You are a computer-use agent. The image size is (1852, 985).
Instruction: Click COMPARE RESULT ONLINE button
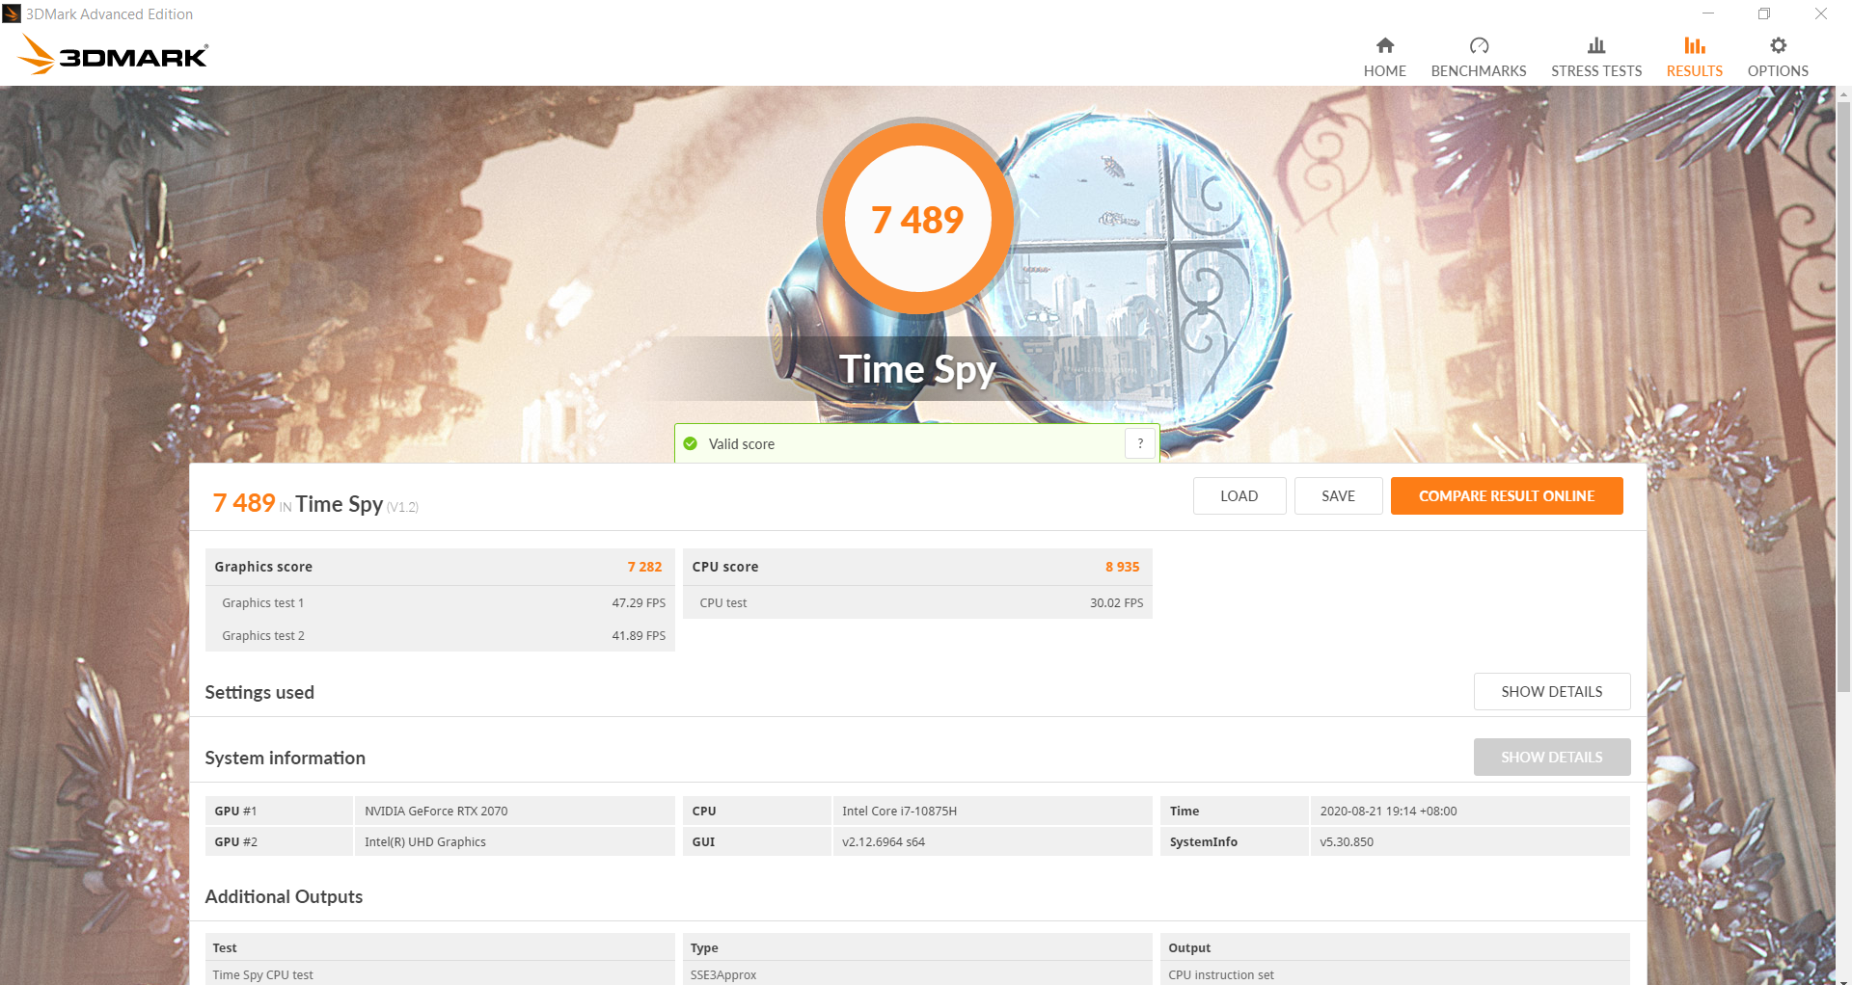click(x=1507, y=495)
